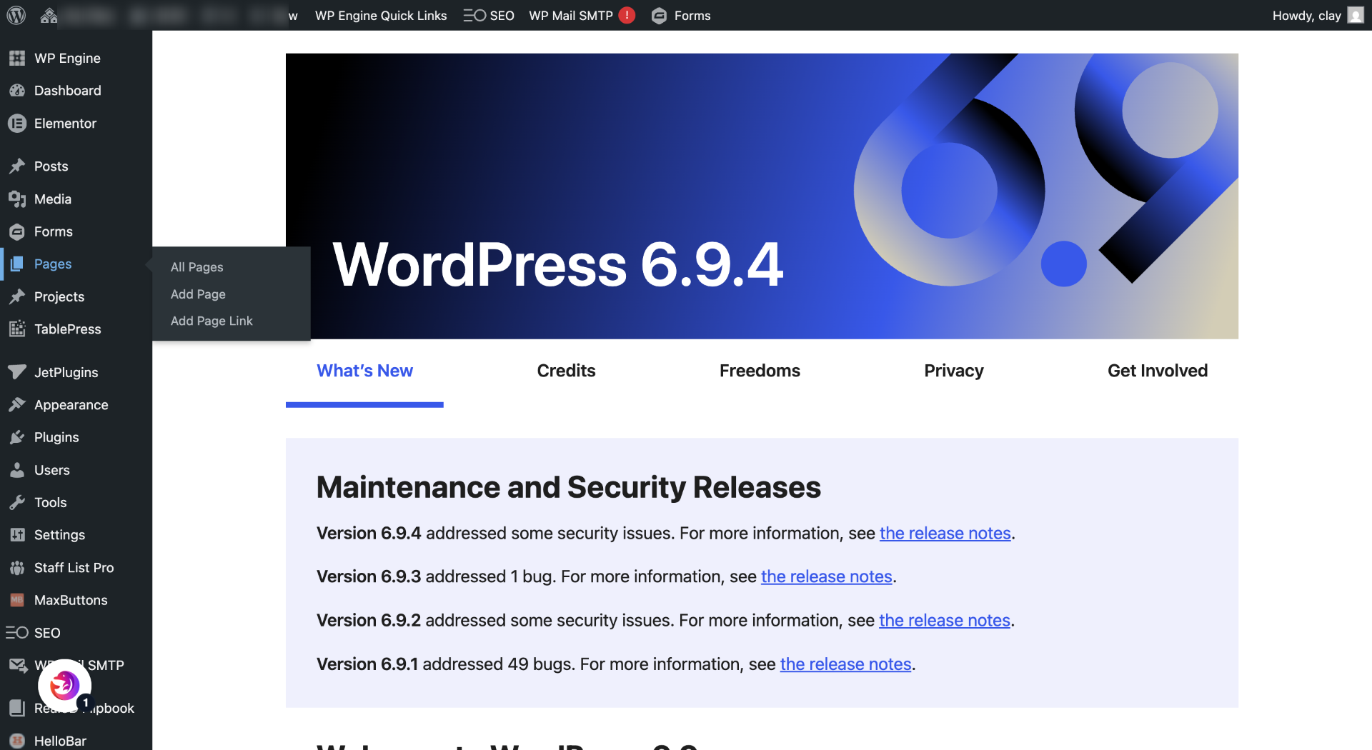
Task: Click the Pages sidebar icon
Action: click(x=17, y=264)
